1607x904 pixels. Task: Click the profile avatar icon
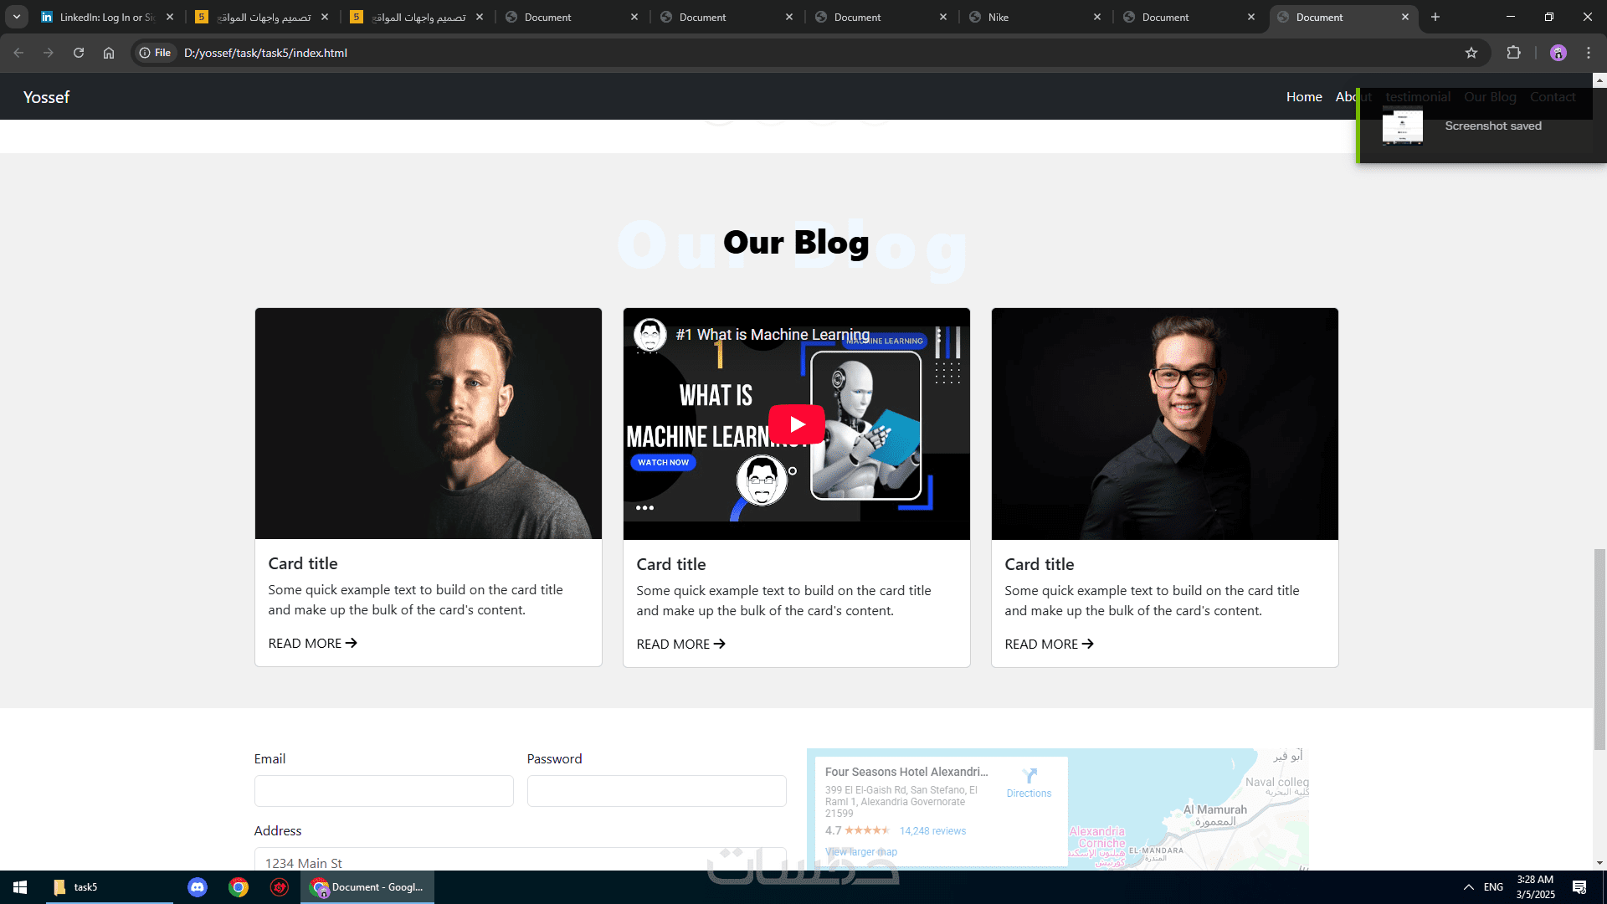click(1558, 53)
